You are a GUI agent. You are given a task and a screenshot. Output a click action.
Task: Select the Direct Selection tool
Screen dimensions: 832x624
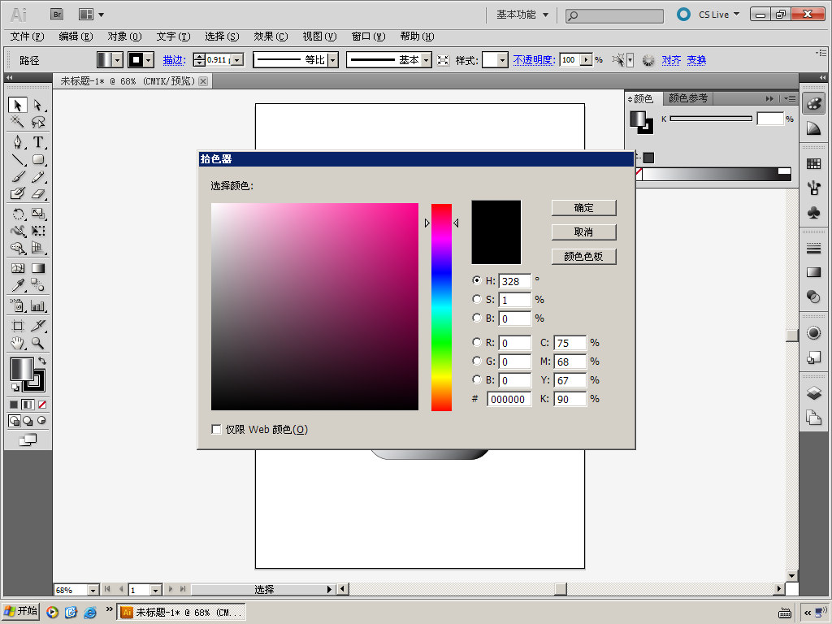point(38,105)
